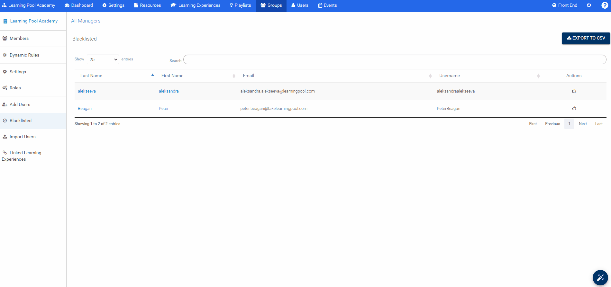Viewport: 611px width, 287px height.
Task: Open the Learning Experiences menu
Action: [196, 5]
